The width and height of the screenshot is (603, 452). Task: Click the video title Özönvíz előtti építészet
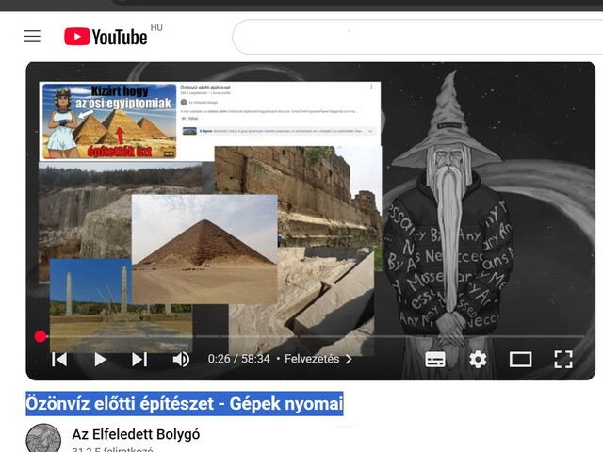pyautogui.click(x=185, y=404)
